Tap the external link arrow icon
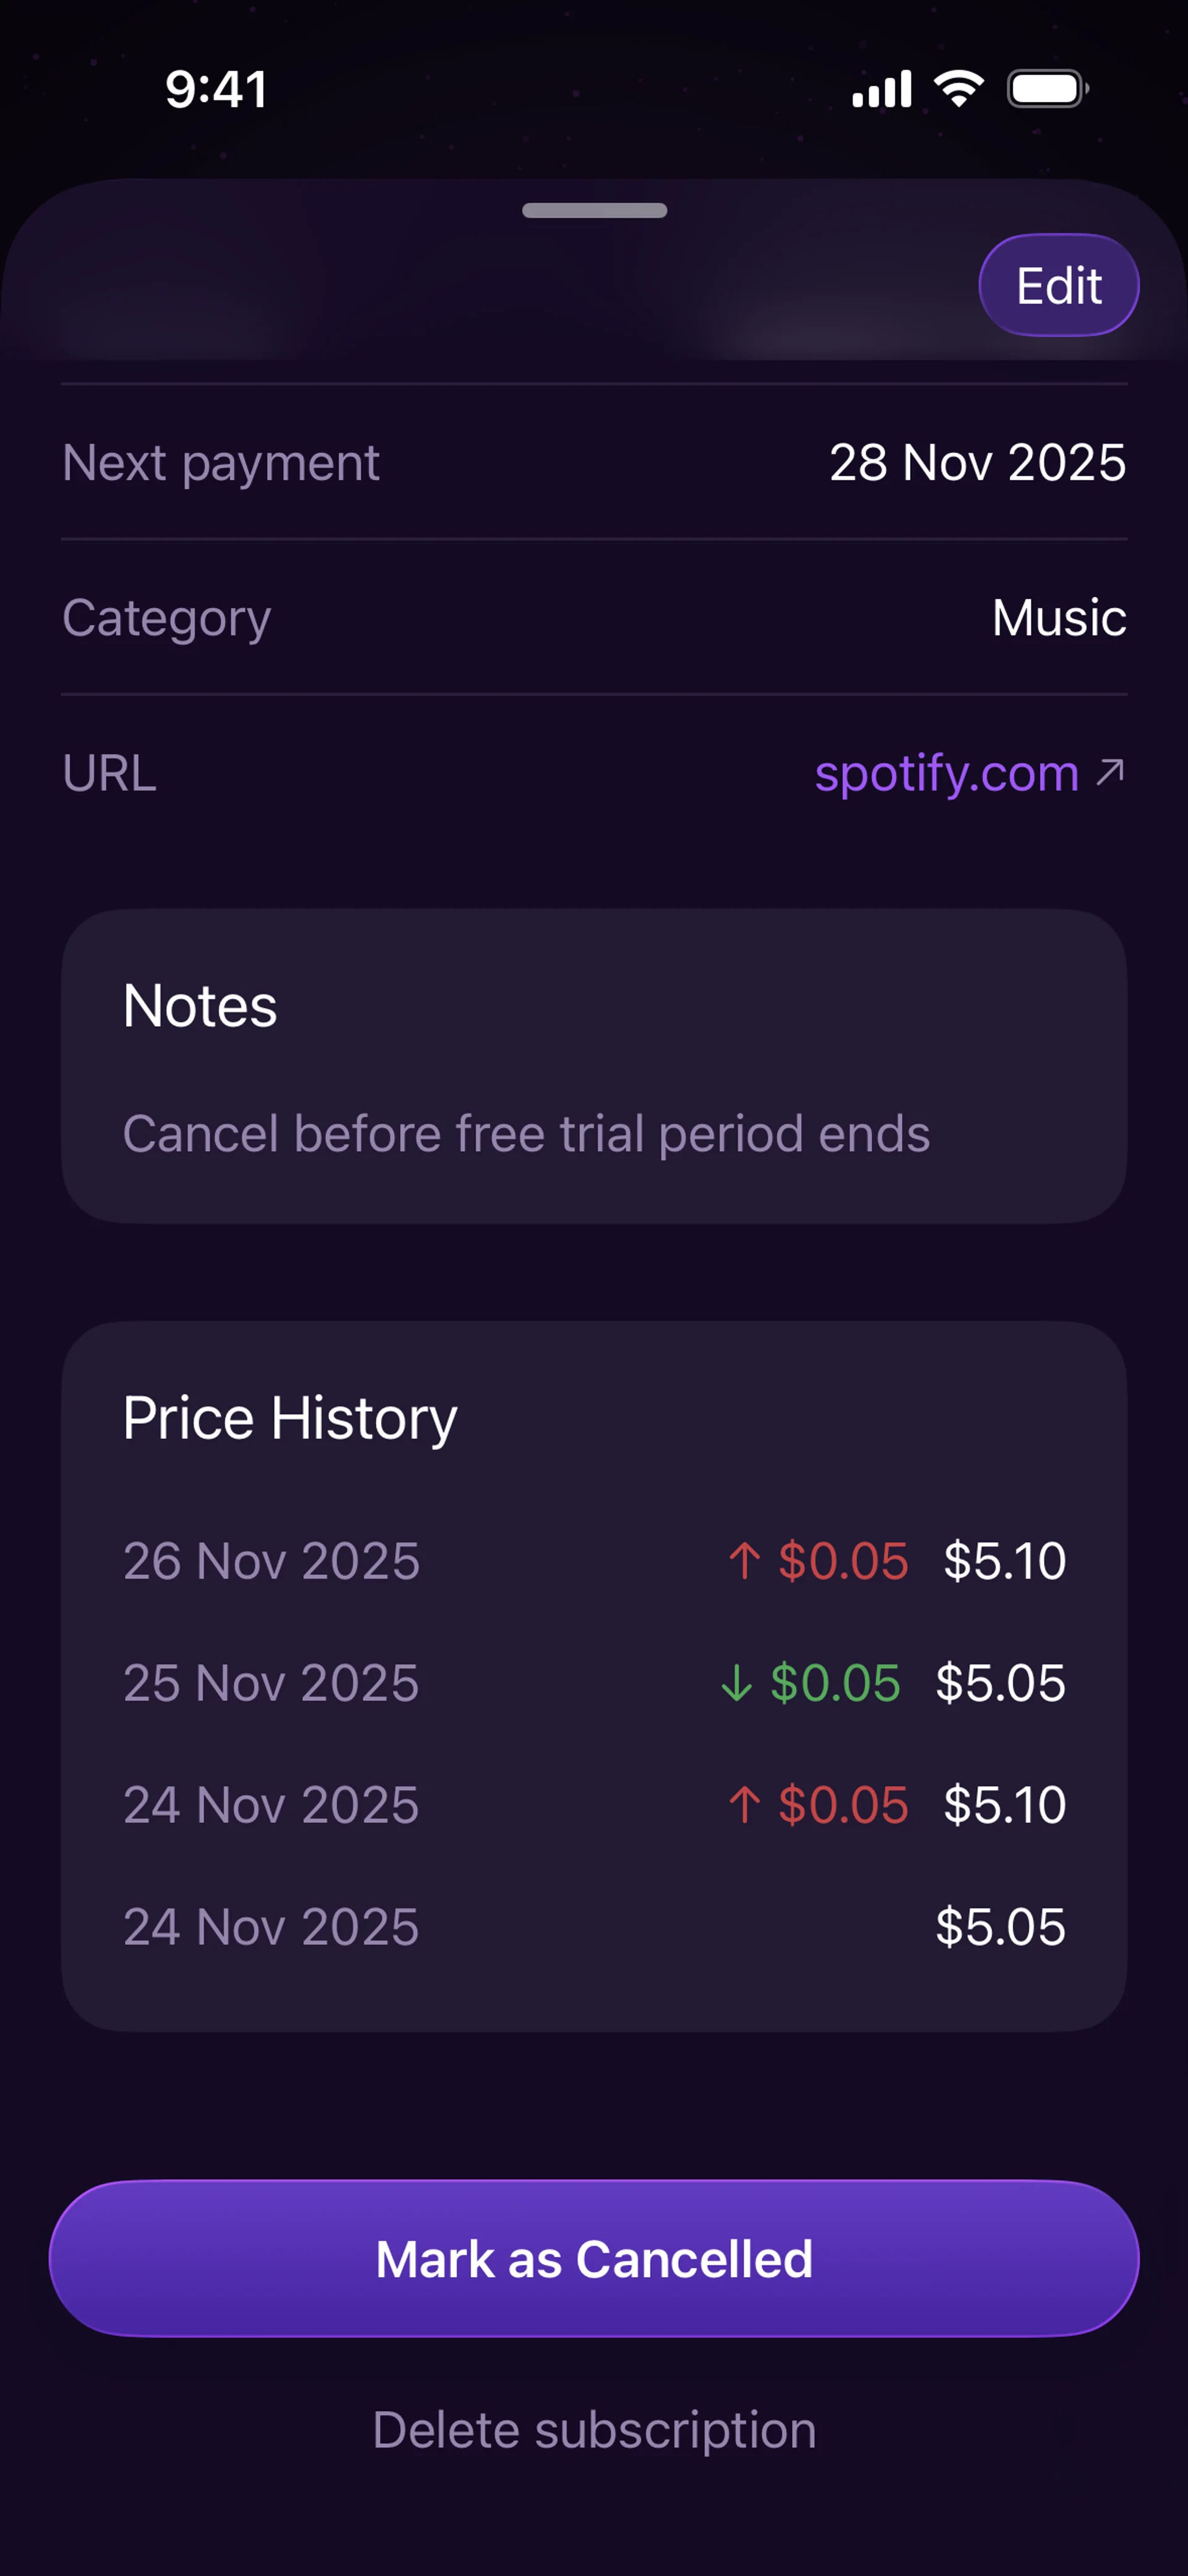This screenshot has width=1188, height=2576. coord(1110,772)
